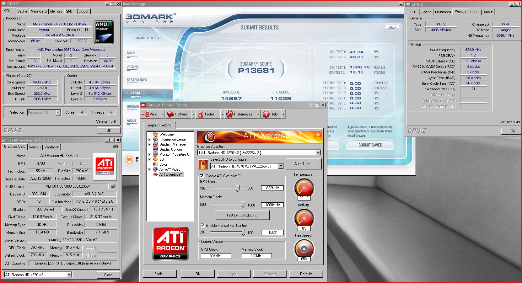Click the GPU-Z screenshot camera icon
522x283 pixels.
click(116, 147)
